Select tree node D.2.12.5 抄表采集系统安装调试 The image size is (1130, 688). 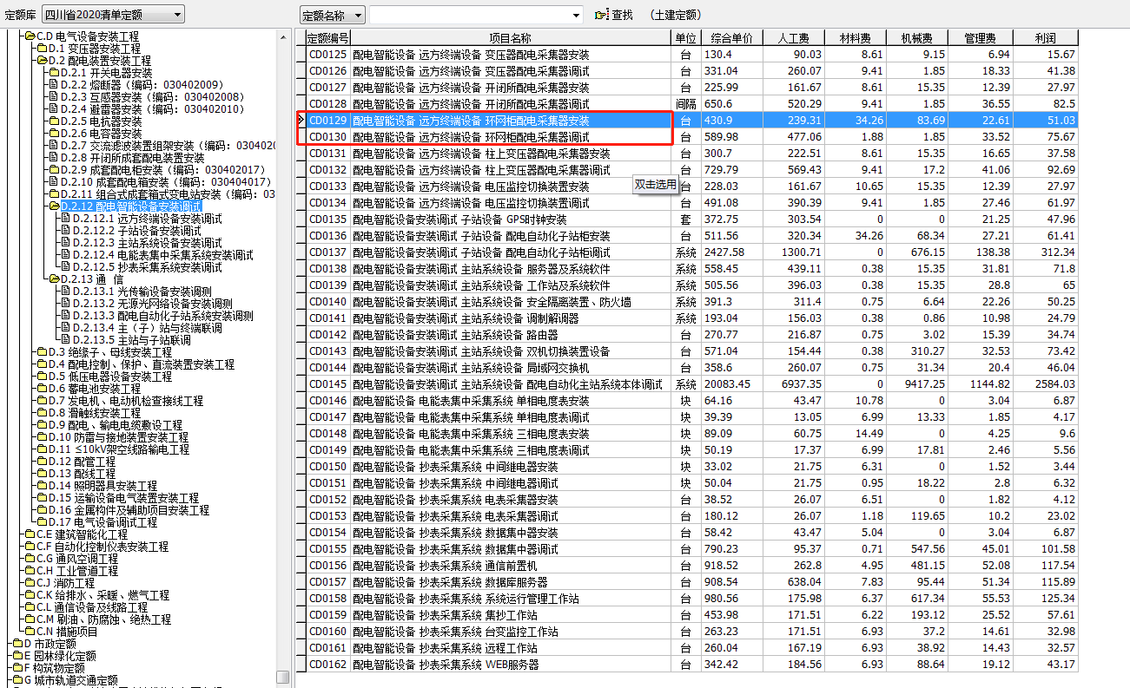pos(148,267)
